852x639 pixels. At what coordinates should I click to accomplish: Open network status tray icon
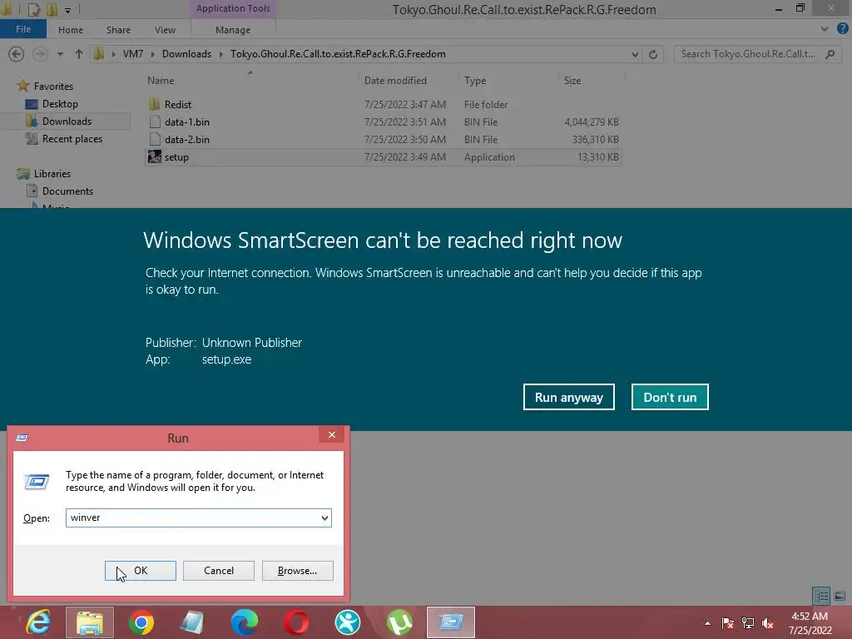click(x=748, y=623)
